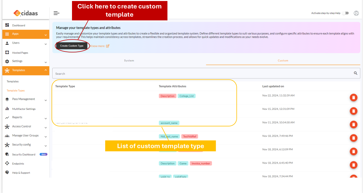Click the Hosted Pages icon
Image resolution: width=363 pixels, height=193 pixels.
coord(7,52)
